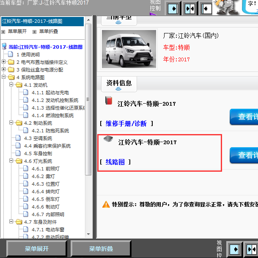Viewport: 258px width, 258px height.
Task: Click the 菜单展开 list icon in sidebar
Action: pos(3,32)
